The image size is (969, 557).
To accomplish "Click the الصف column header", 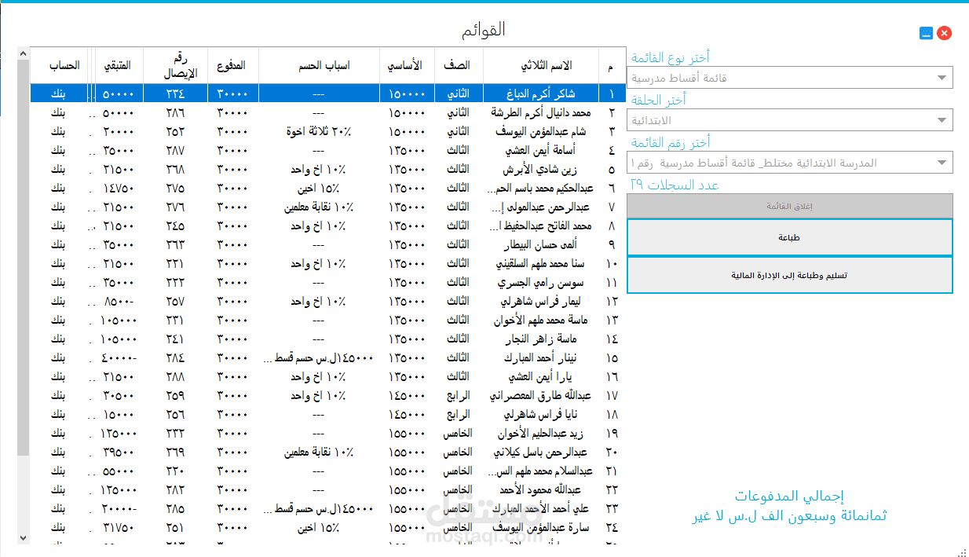I will coord(457,65).
